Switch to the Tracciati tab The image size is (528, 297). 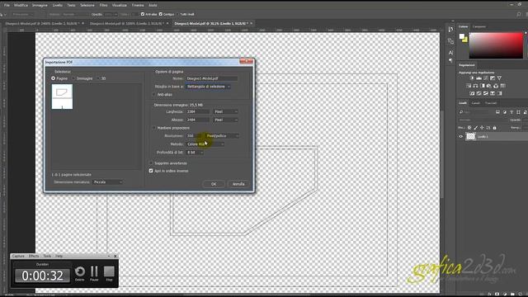click(491, 103)
